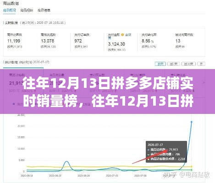This screenshot has width=215, height=183.
Task: Click the 统计数据 2020-07-17 section label
Action: [x=27, y=62]
